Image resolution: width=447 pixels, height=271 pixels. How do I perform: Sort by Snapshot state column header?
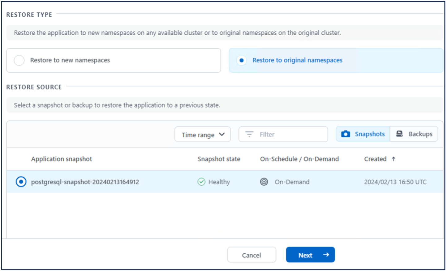coord(219,159)
